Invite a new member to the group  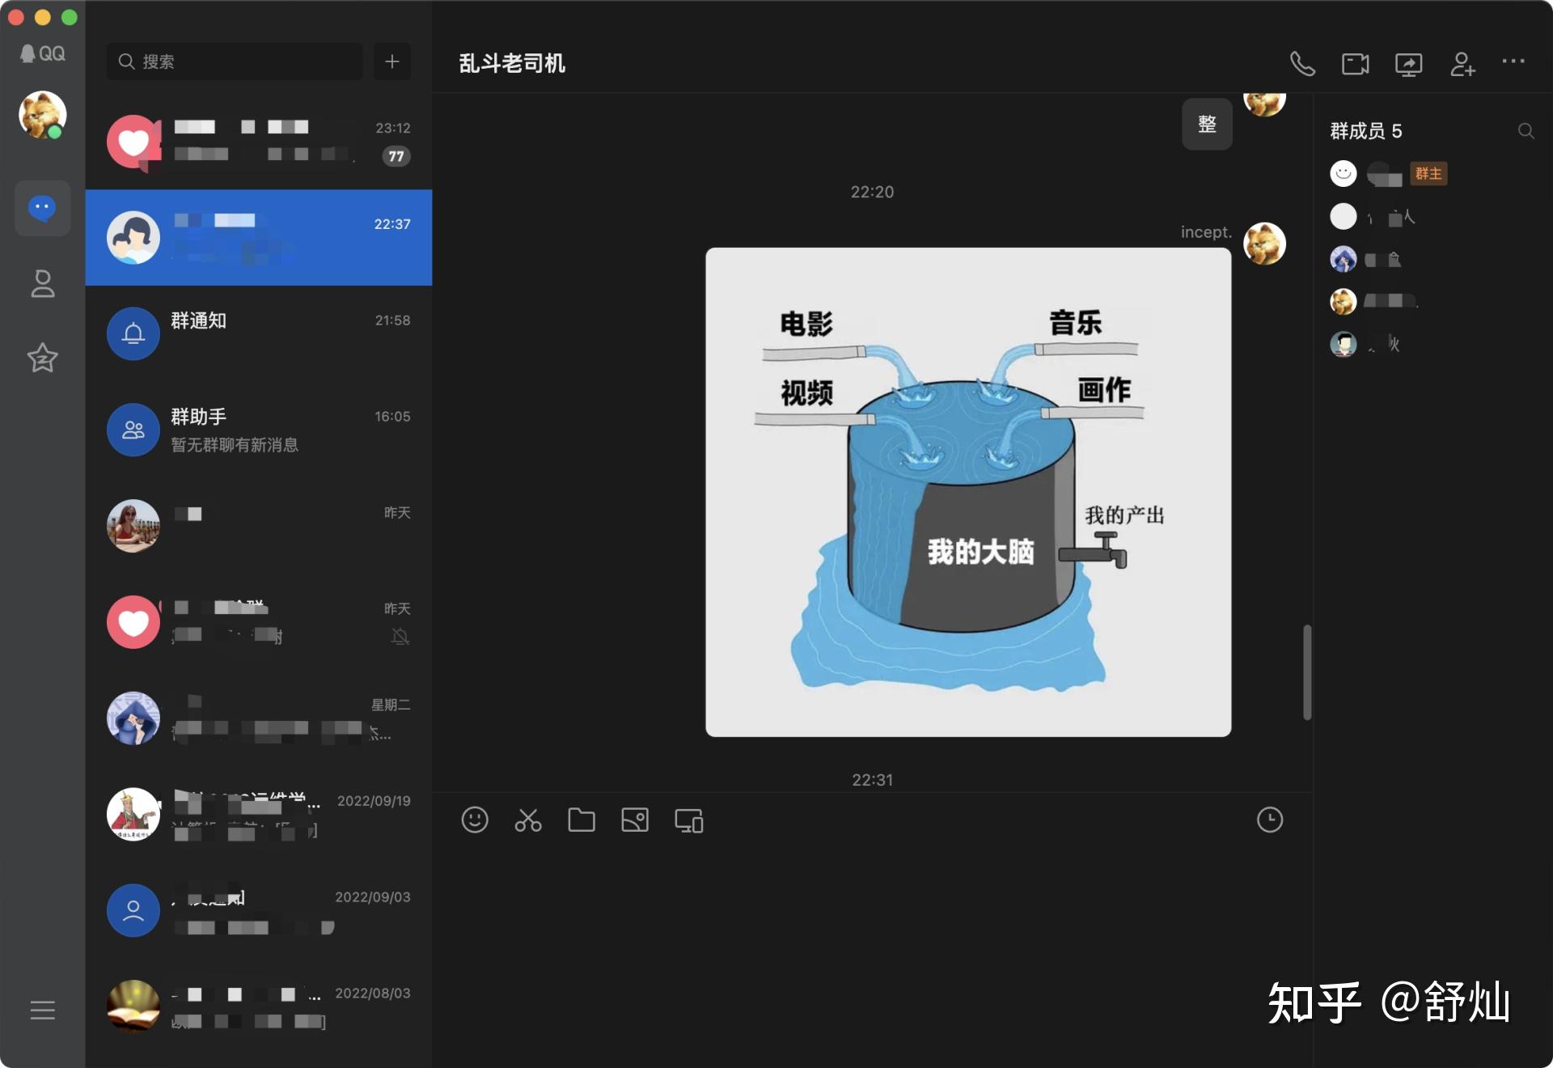coord(1462,65)
